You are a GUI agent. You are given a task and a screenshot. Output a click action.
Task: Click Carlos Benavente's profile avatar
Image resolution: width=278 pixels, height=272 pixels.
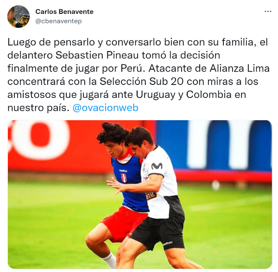pos(19,17)
